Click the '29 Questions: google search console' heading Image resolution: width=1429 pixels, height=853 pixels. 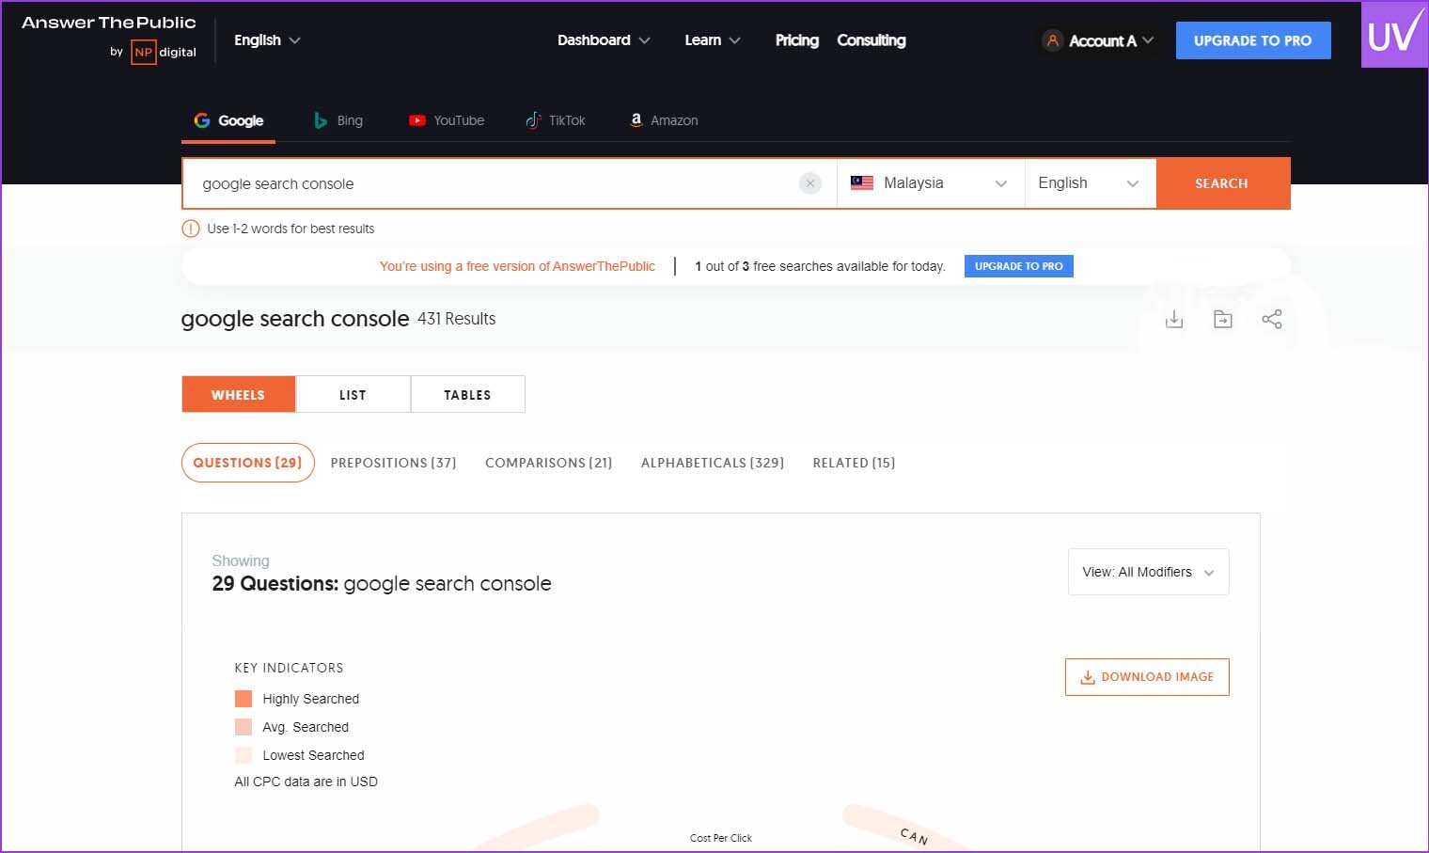coord(382,584)
